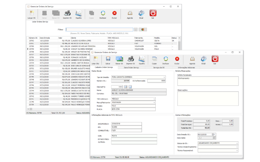Viewport: 260px width, 162px height.
Task: Click Lançar OS in back window
Action: coord(32,14)
